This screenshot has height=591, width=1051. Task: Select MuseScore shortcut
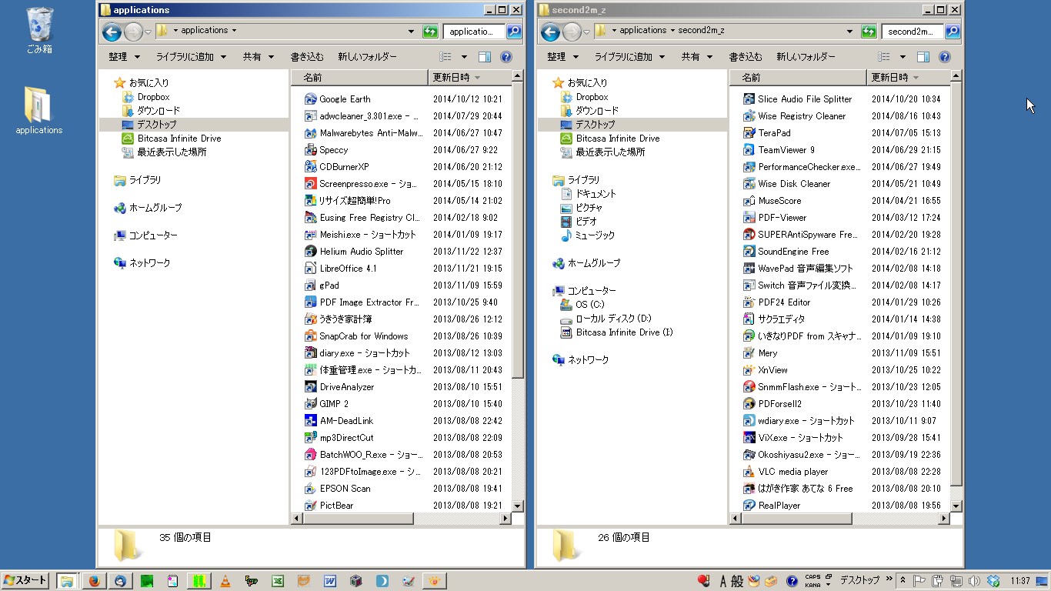pos(772,201)
